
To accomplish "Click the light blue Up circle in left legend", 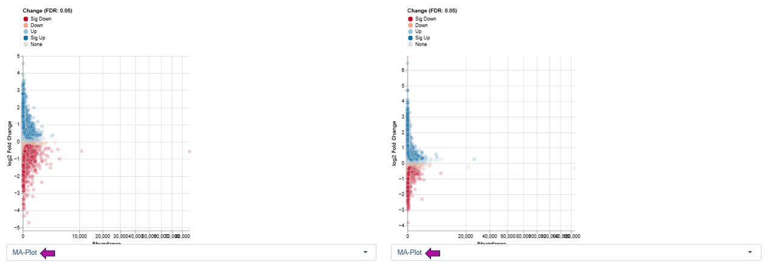I will 25,31.
